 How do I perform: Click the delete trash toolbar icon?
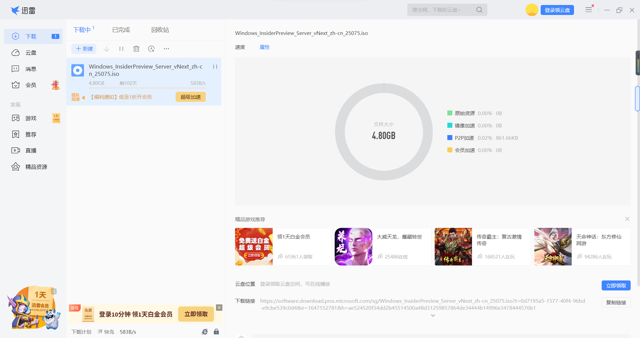click(136, 49)
